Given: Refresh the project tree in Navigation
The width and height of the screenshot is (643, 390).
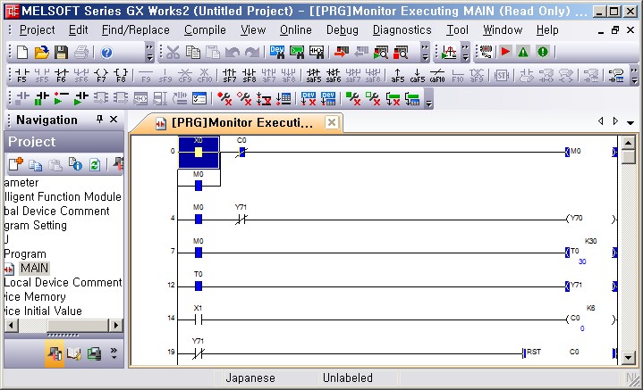Looking at the screenshot, I should (x=94, y=164).
